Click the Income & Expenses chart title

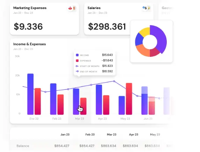coord(29,44)
